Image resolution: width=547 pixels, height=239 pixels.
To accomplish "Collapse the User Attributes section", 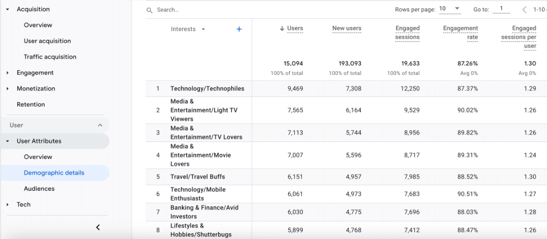I will (x=8, y=141).
